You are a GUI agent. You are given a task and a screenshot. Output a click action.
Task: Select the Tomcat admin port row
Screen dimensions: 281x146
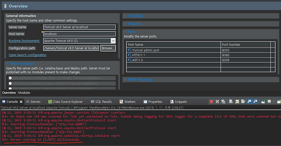coord(201,50)
